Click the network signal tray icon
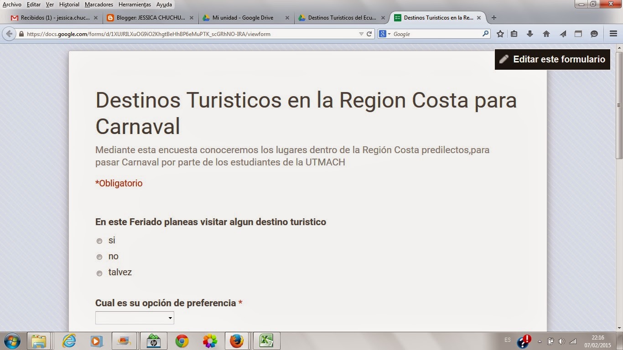 point(572,341)
